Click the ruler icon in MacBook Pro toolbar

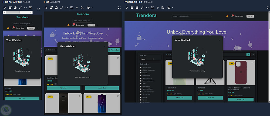(x=163, y=8)
